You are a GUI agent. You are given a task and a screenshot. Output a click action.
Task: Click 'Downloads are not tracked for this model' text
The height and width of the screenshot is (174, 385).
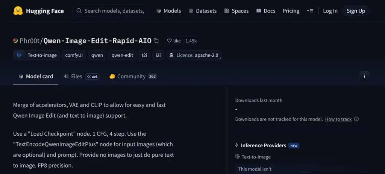click(279, 119)
